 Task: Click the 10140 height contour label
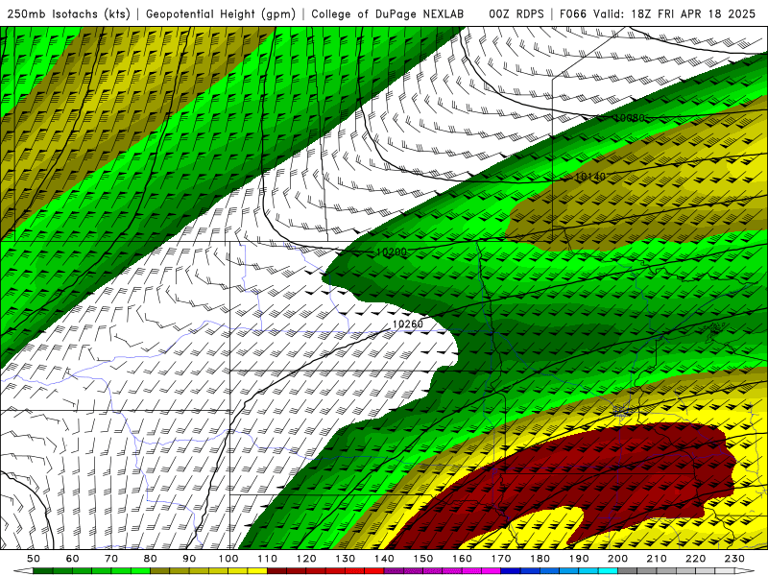[589, 177]
